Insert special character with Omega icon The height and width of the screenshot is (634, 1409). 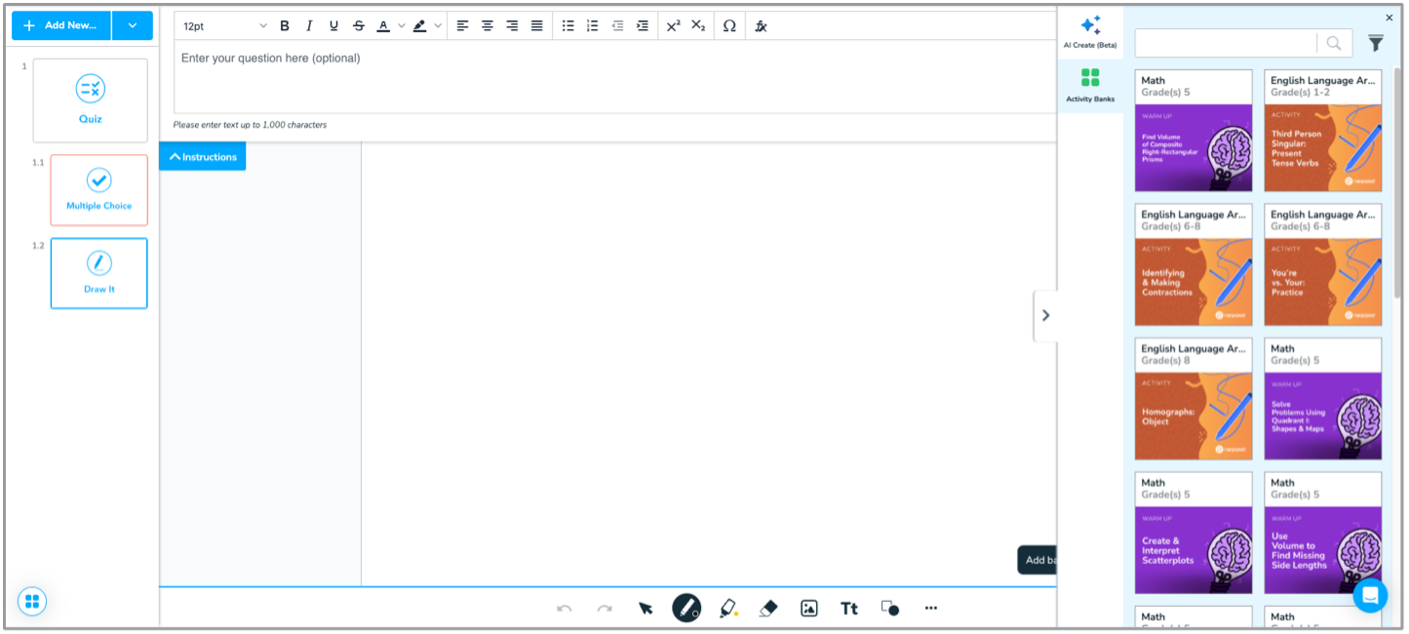(x=728, y=26)
